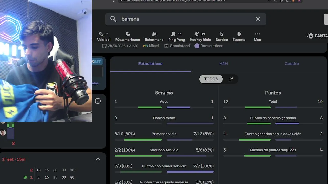Open the Voleibol sport section
The image size is (328, 184).
click(104, 37)
